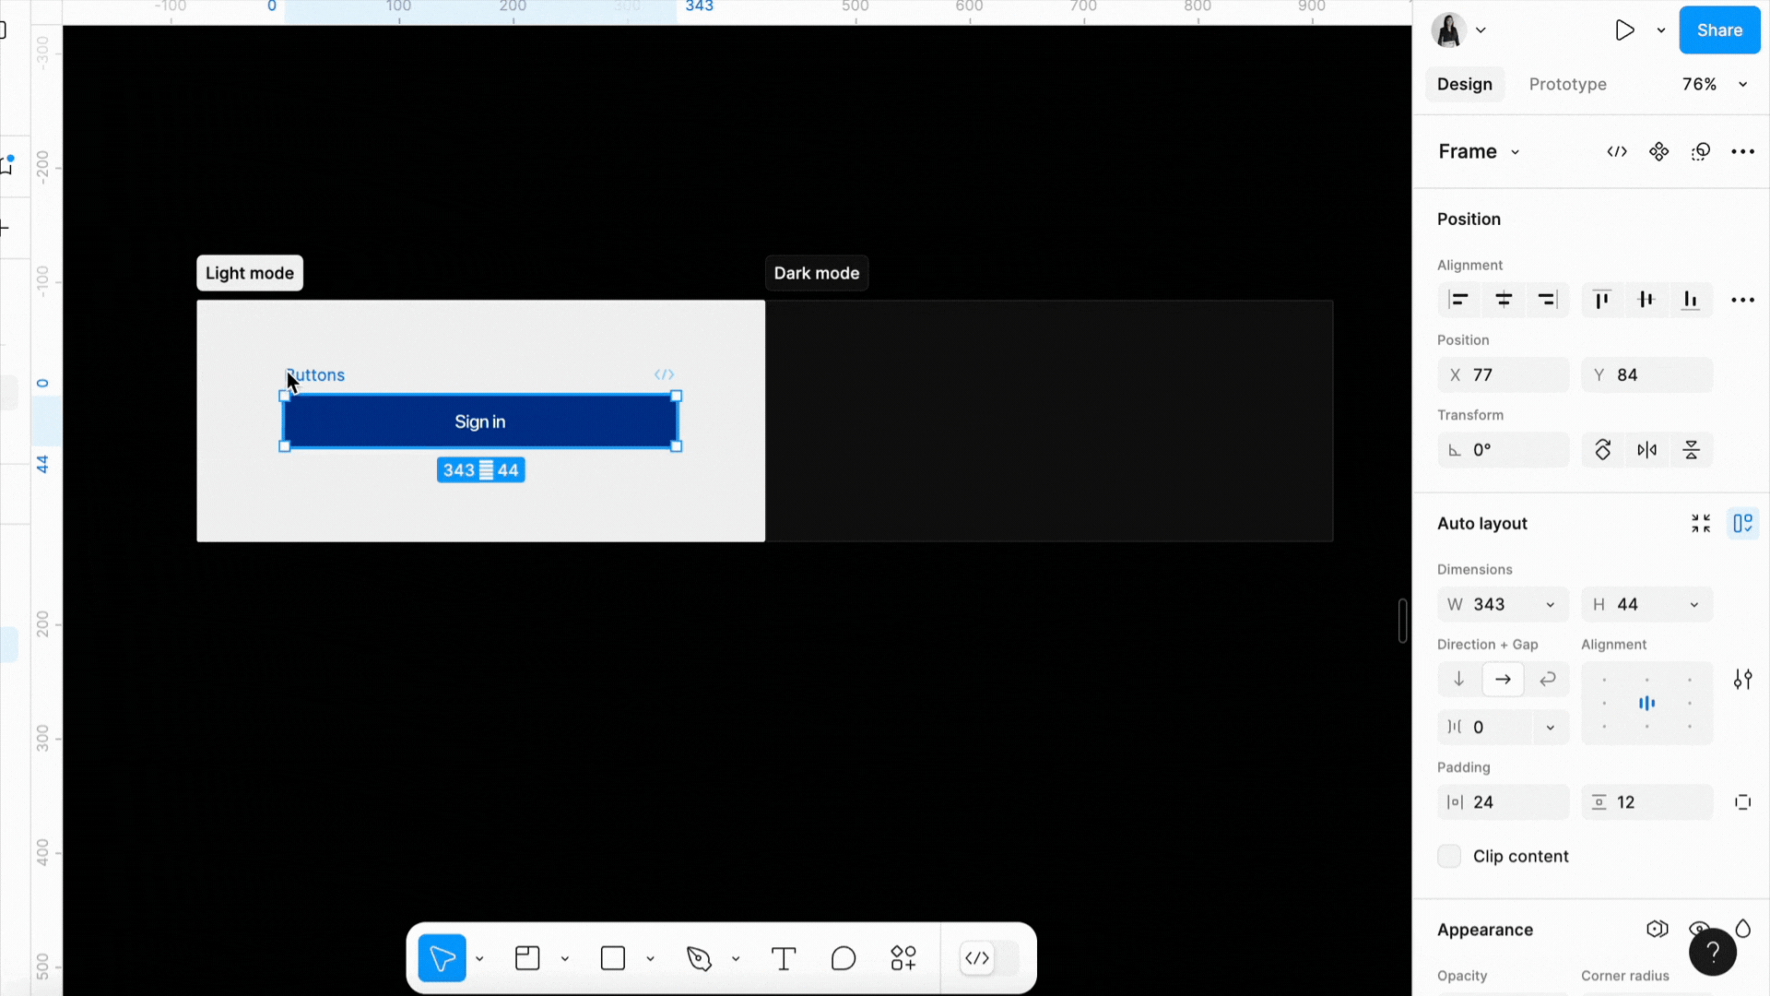Open the Actions panel with the code icon
This screenshot has width=1770, height=996.
pos(977,958)
